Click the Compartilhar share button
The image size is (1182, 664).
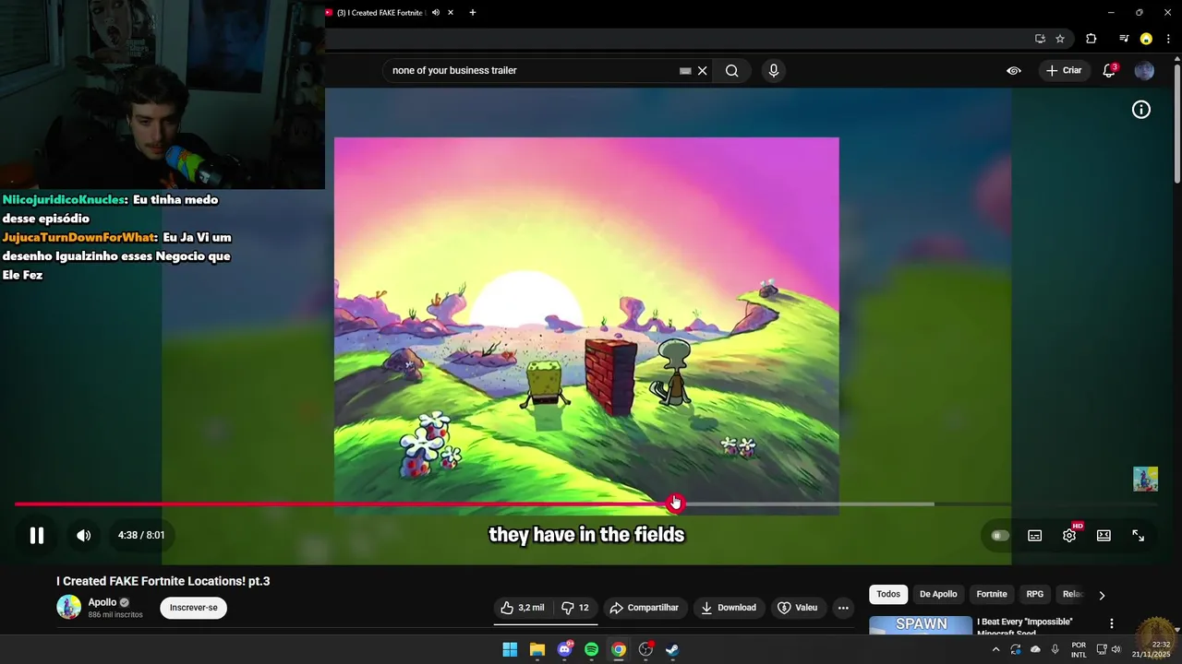pos(645,608)
